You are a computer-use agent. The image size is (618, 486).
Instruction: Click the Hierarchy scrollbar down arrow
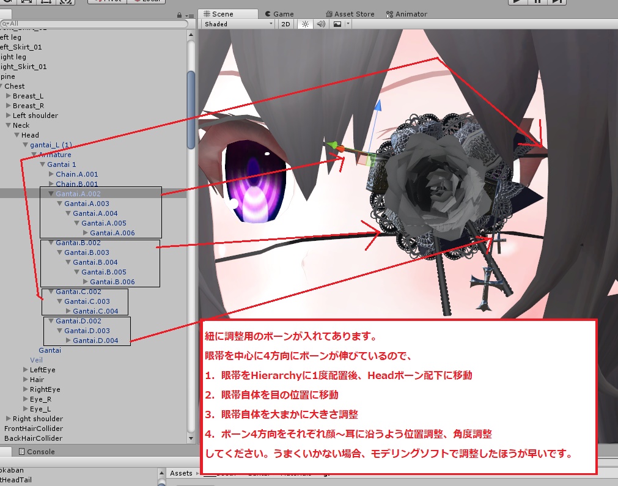[191, 438]
